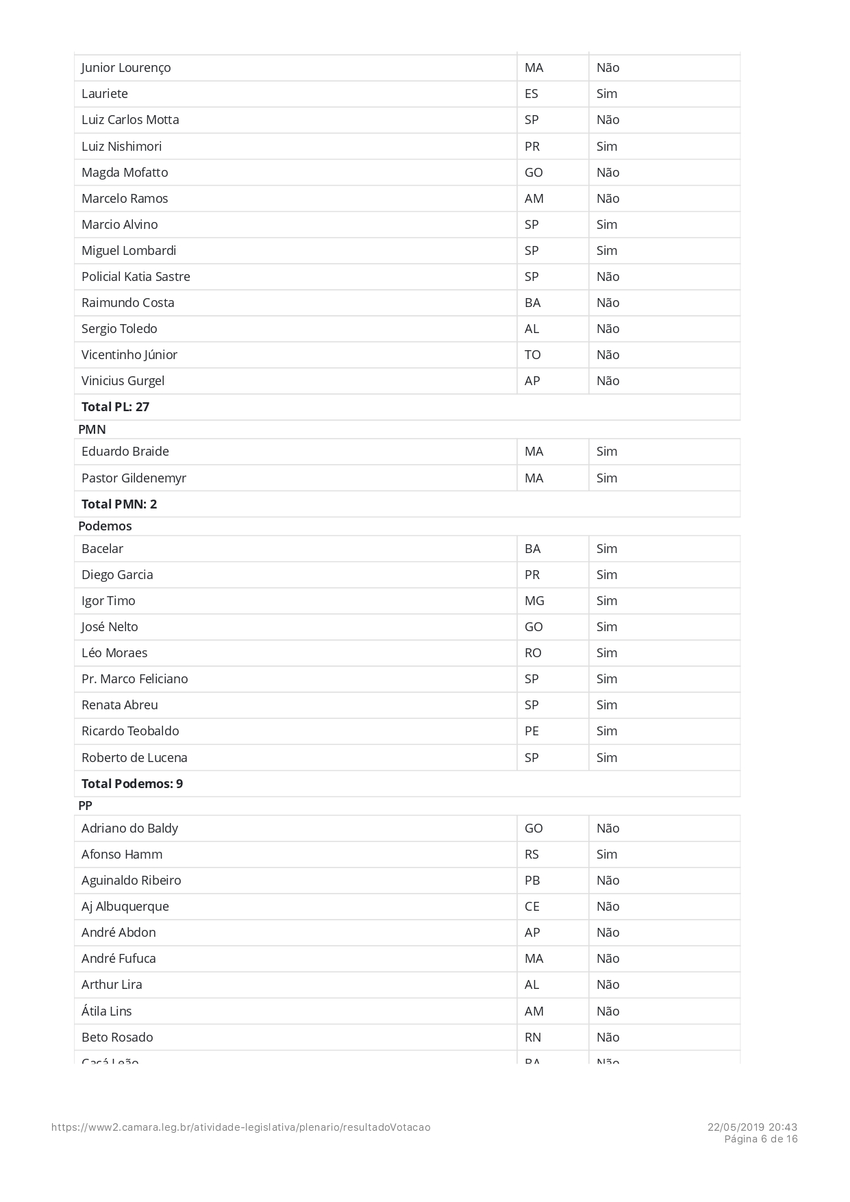850x1202 pixels.
Task: Click the 22/05/2019 20:43 timestamp
Action: coord(752,1127)
